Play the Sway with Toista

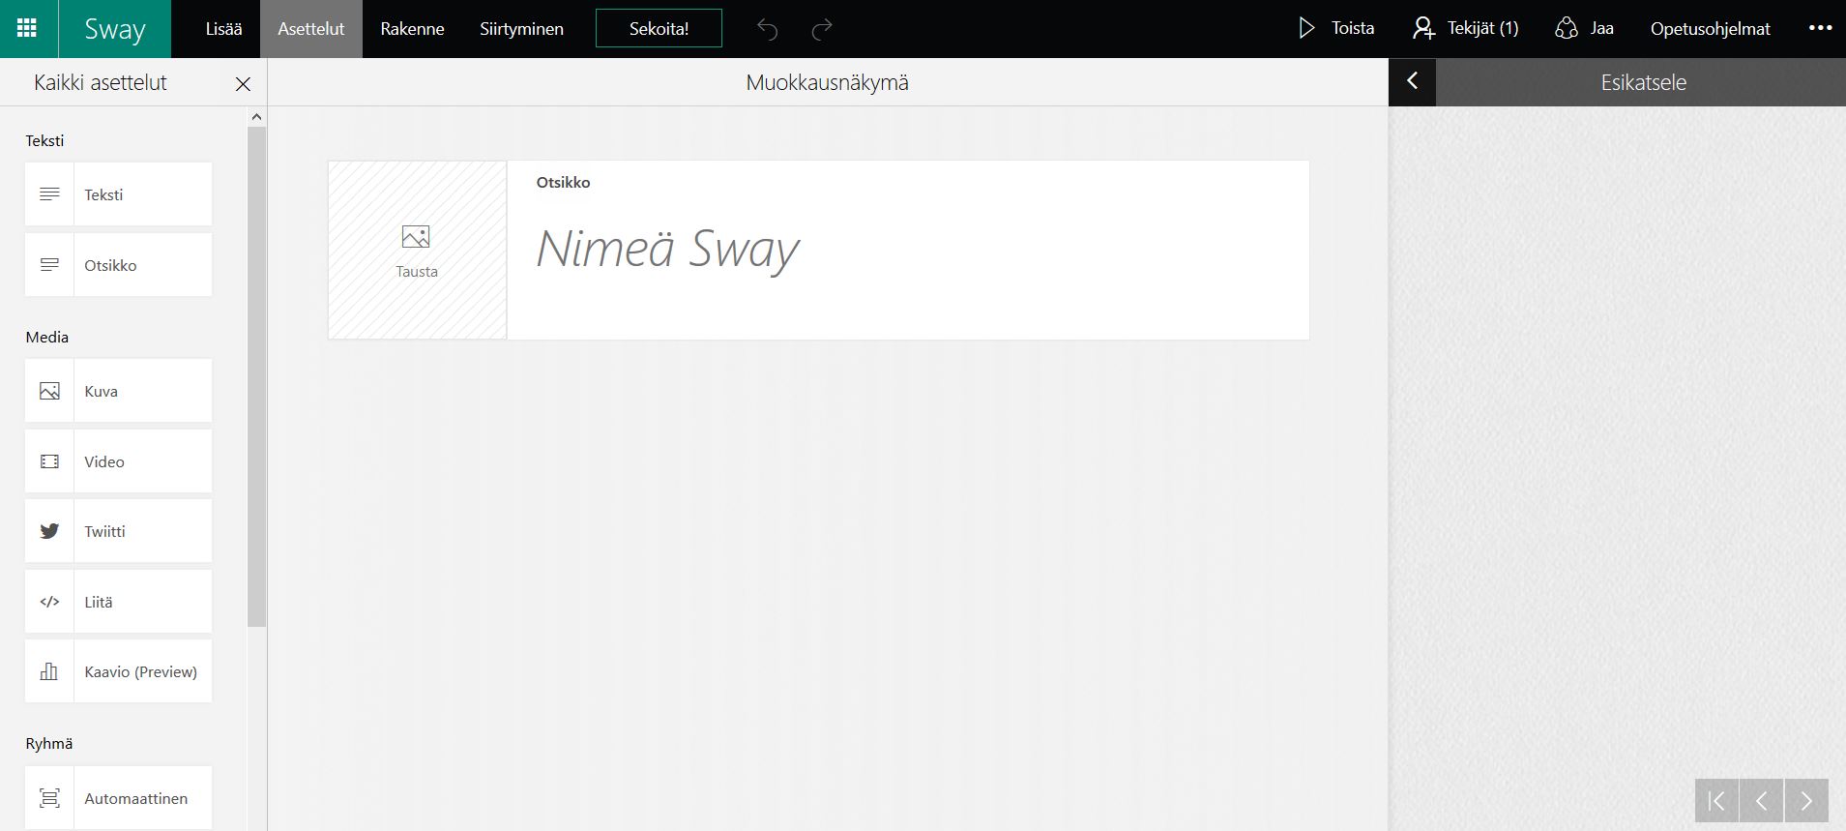1335,28
